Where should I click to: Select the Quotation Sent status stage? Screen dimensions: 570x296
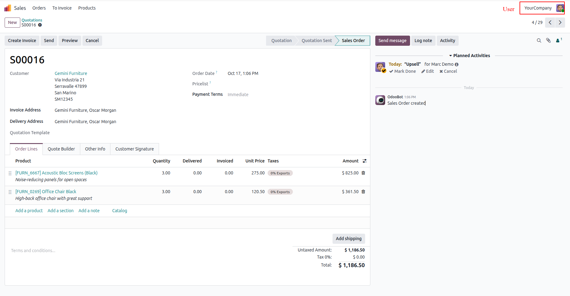317,41
